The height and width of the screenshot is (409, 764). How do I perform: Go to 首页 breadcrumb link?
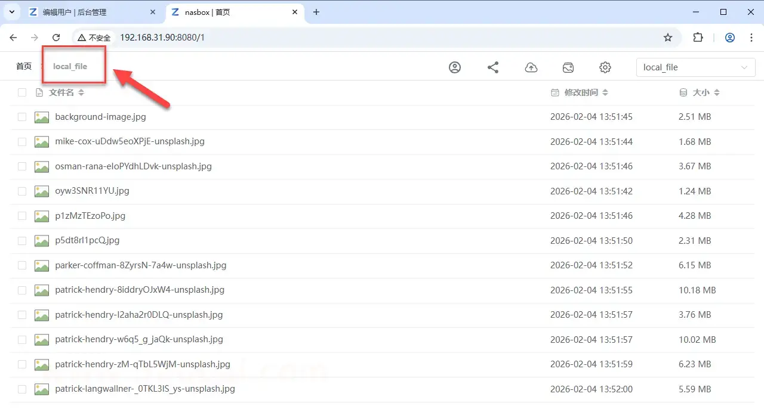[24, 66]
